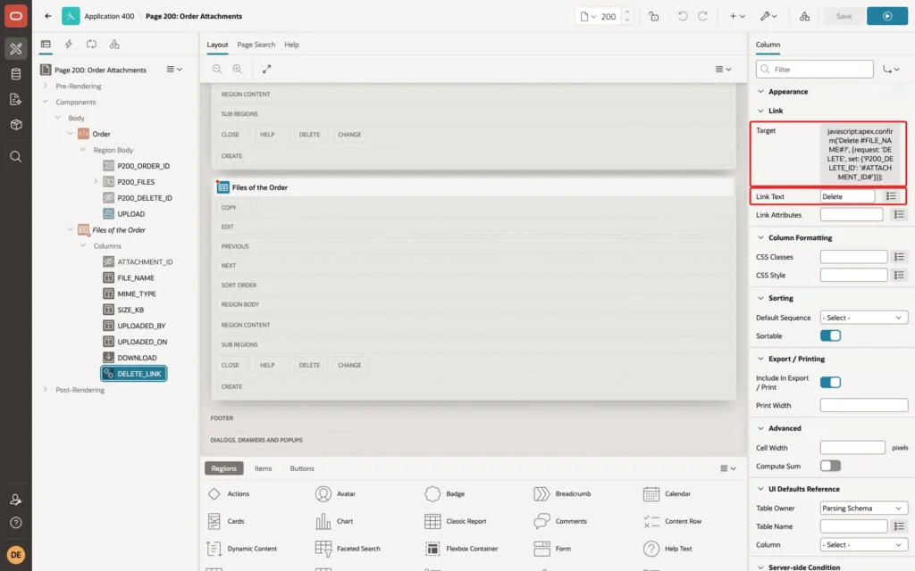Collapse the Link section
The width and height of the screenshot is (915, 571).
(760, 111)
